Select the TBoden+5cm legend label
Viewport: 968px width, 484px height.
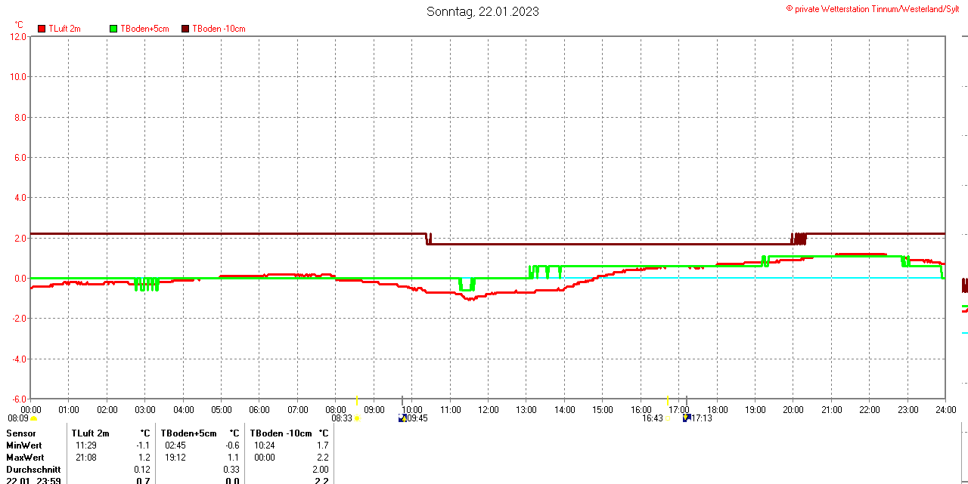(144, 29)
